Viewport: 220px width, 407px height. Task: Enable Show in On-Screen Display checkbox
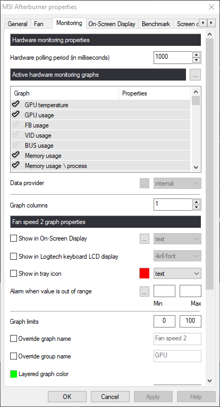13,238
